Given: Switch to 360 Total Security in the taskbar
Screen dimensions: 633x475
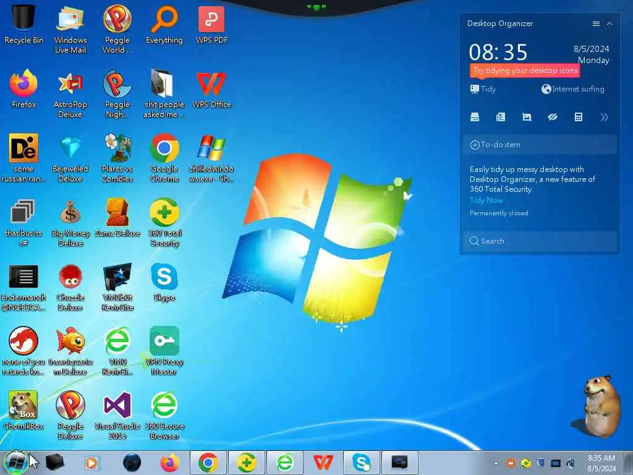Looking at the screenshot, I should point(246,463).
